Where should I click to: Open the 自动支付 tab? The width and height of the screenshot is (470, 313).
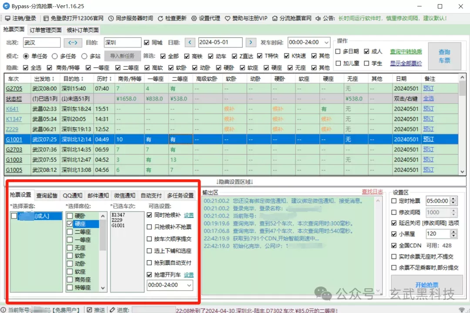tap(151, 195)
